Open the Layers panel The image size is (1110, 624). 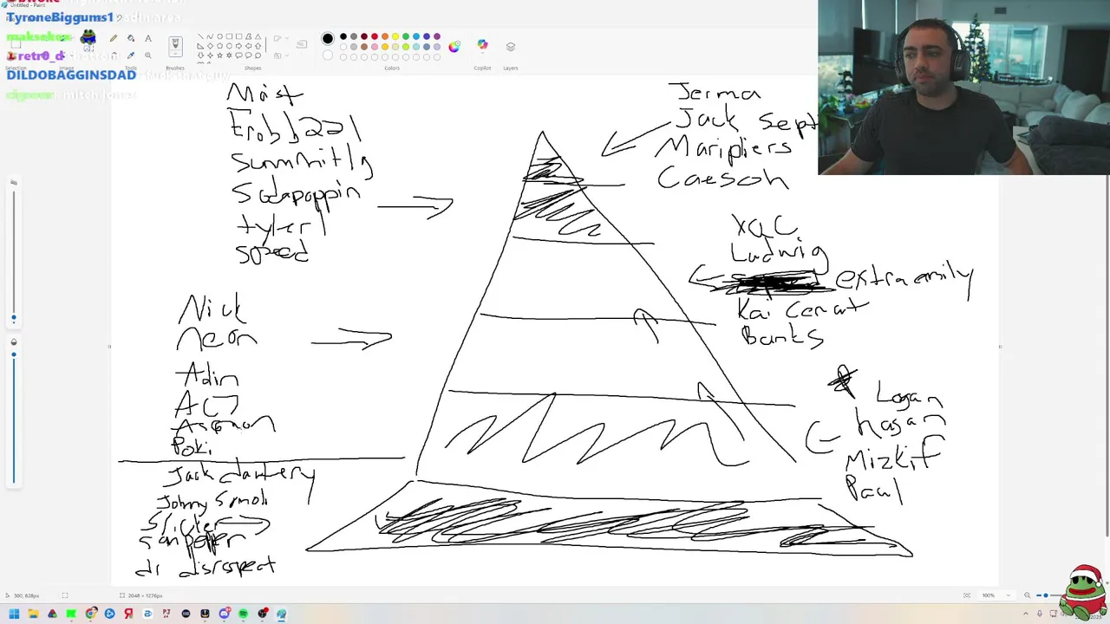pos(511,47)
